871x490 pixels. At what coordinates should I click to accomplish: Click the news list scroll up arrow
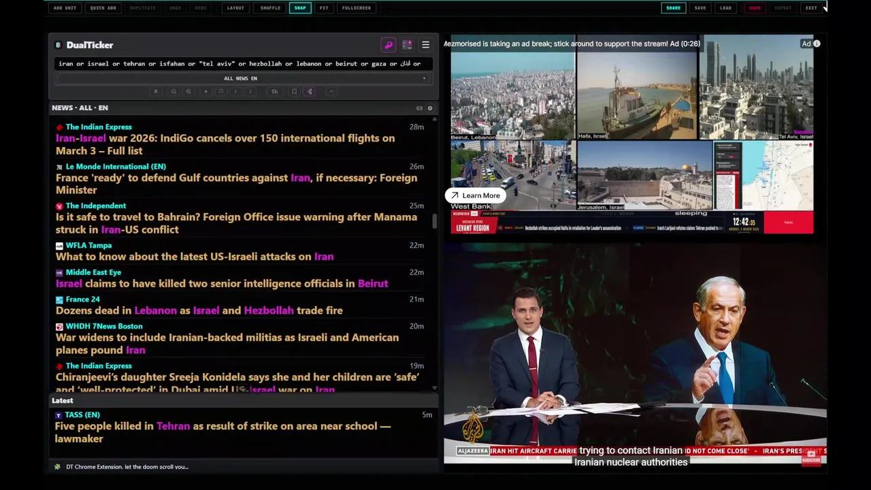pyautogui.click(x=434, y=118)
